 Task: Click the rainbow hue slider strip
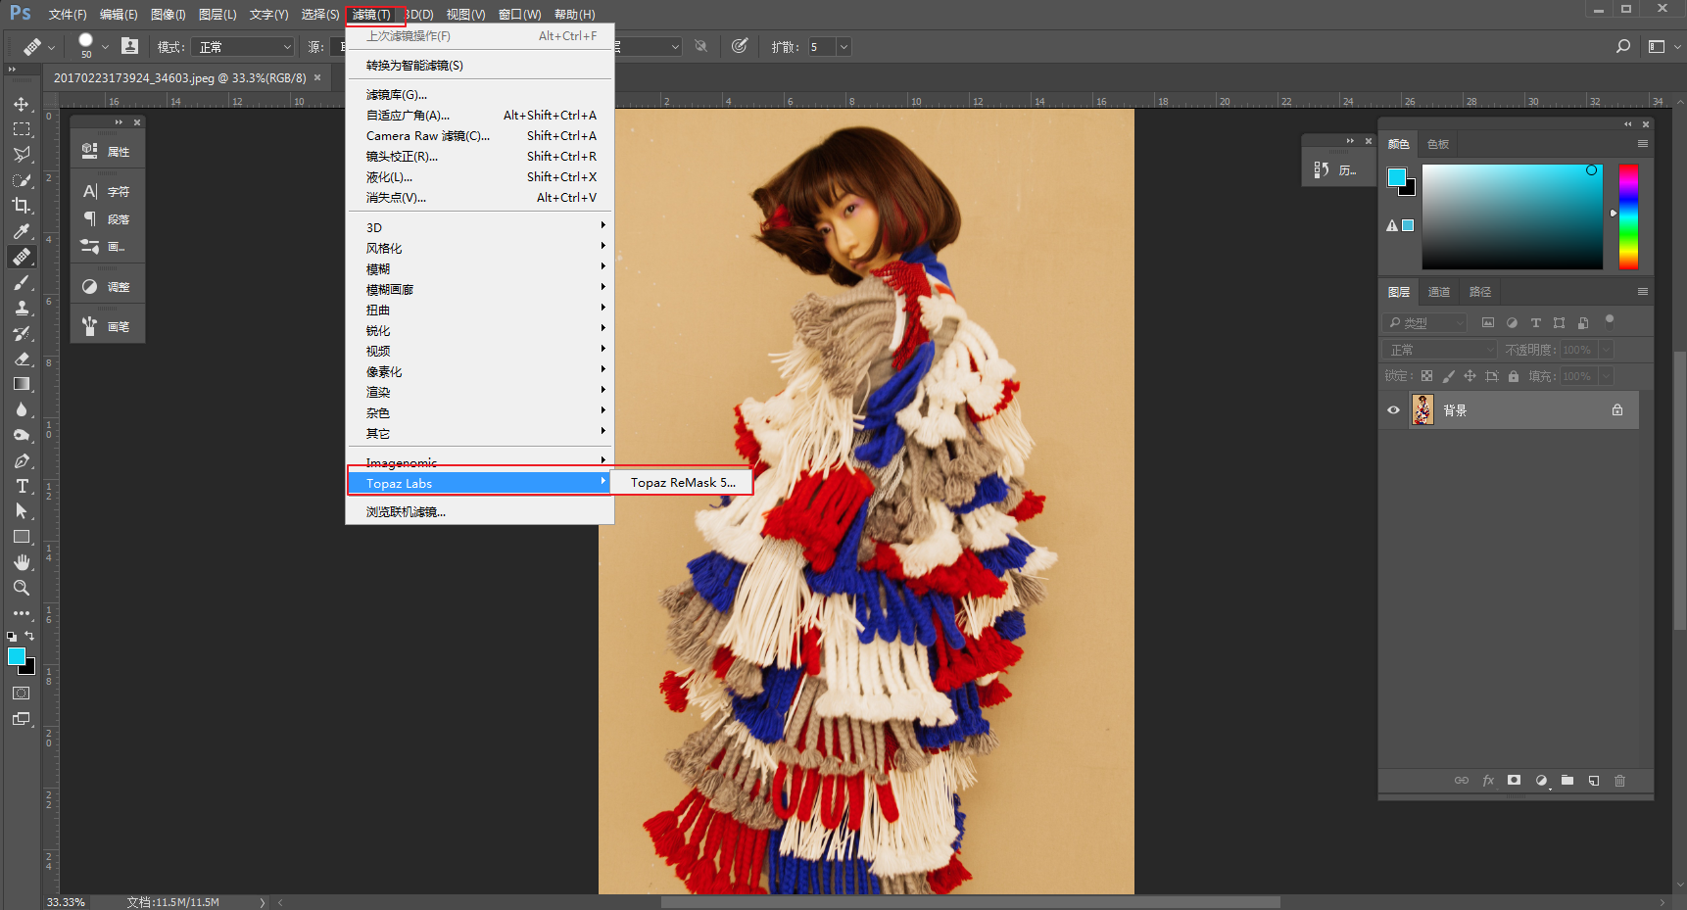[x=1628, y=216]
